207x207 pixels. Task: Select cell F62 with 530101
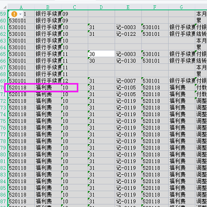155,34
